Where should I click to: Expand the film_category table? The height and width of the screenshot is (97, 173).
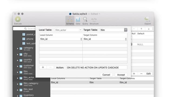[18, 84]
